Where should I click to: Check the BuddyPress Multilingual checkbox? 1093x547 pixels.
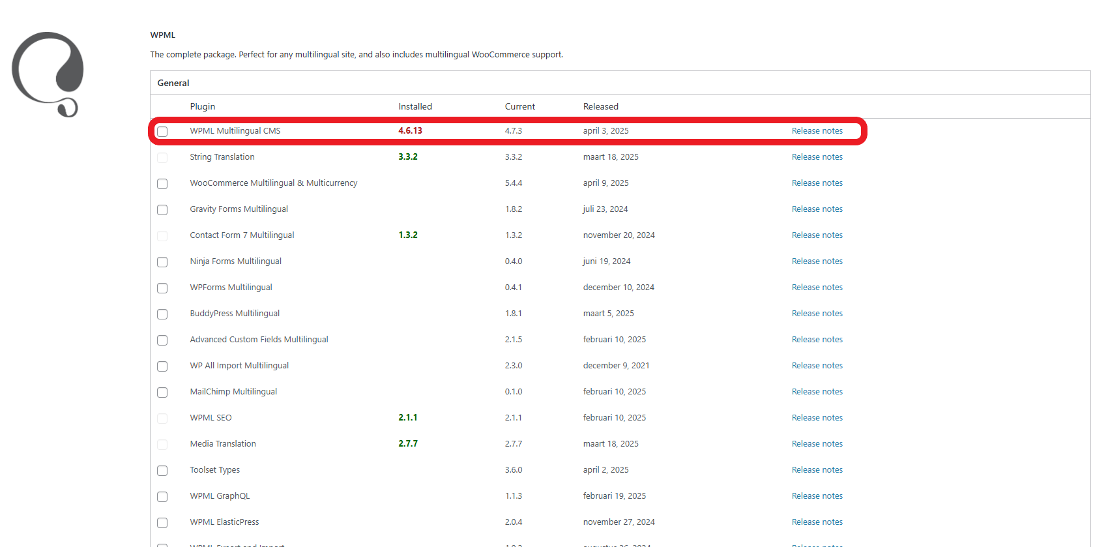[162, 314]
